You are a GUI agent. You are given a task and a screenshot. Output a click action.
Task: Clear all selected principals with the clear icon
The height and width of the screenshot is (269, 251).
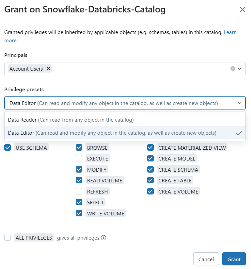click(x=233, y=69)
